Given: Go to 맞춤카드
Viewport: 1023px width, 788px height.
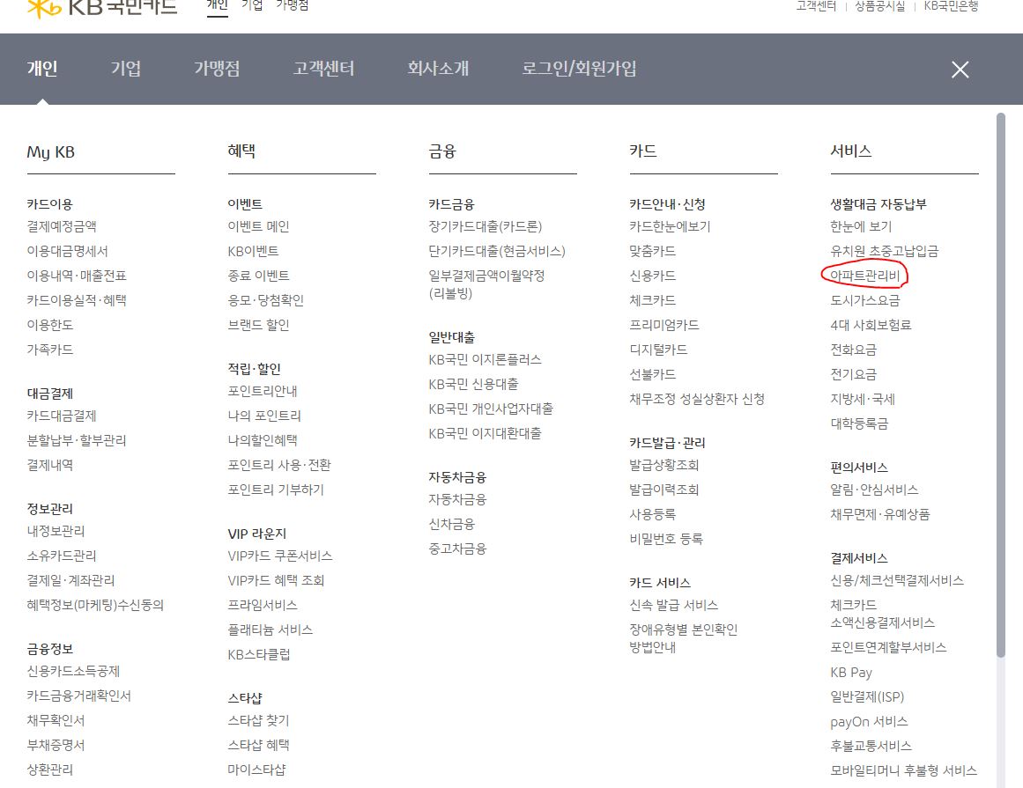Looking at the screenshot, I should pos(652,251).
